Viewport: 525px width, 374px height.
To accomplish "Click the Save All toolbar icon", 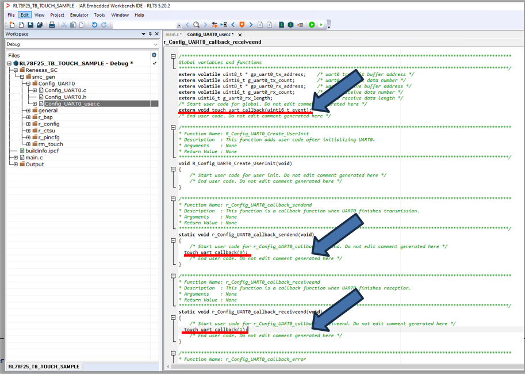I will 39,25.
